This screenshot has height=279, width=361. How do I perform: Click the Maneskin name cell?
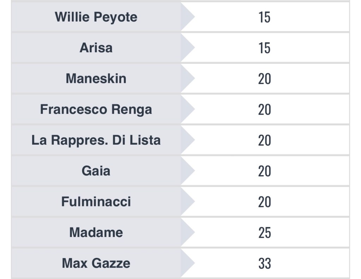pyautogui.click(x=96, y=78)
